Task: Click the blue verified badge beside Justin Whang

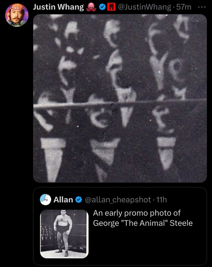Action: pos(102,7)
